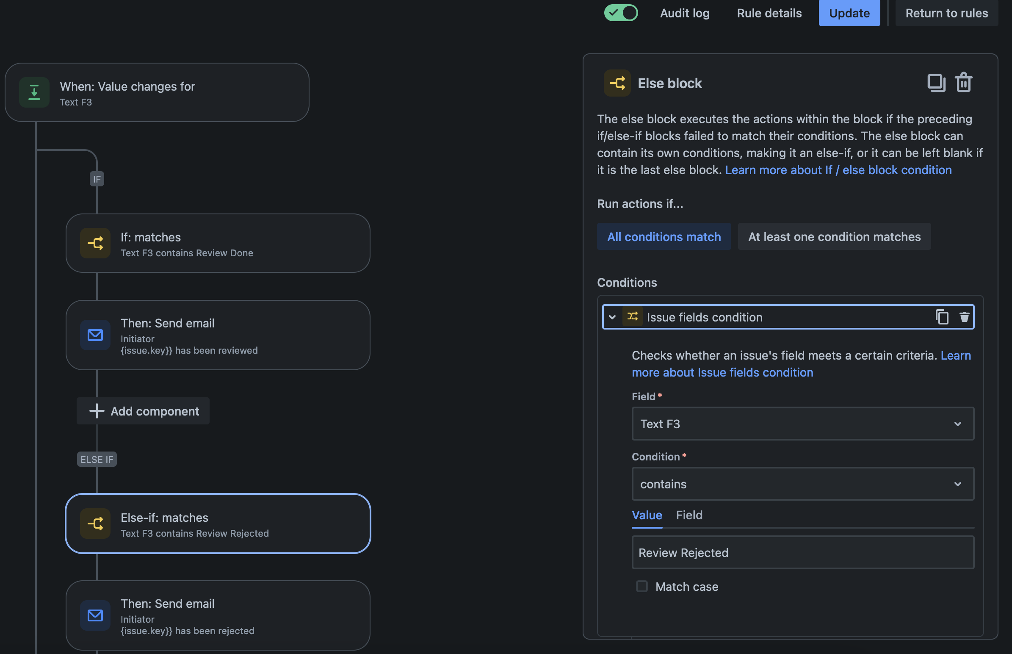Choose At least one condition matches
Image resolution: width=1012 pixels, height=654 pixels.
(x=834, y=236)
